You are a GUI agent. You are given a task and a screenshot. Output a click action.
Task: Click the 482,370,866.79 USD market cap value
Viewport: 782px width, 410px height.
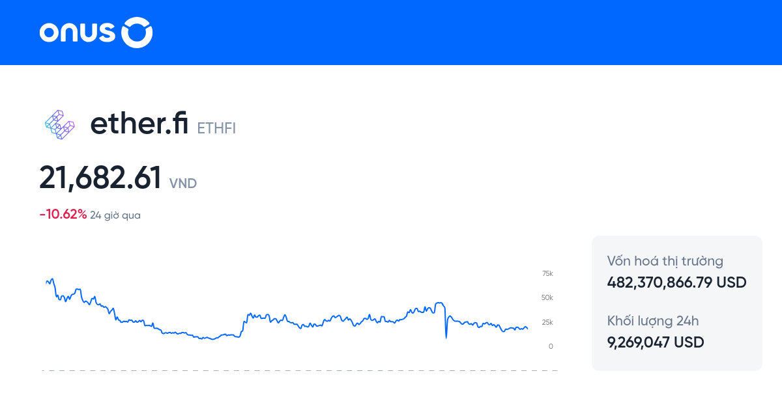coord(676,282)
